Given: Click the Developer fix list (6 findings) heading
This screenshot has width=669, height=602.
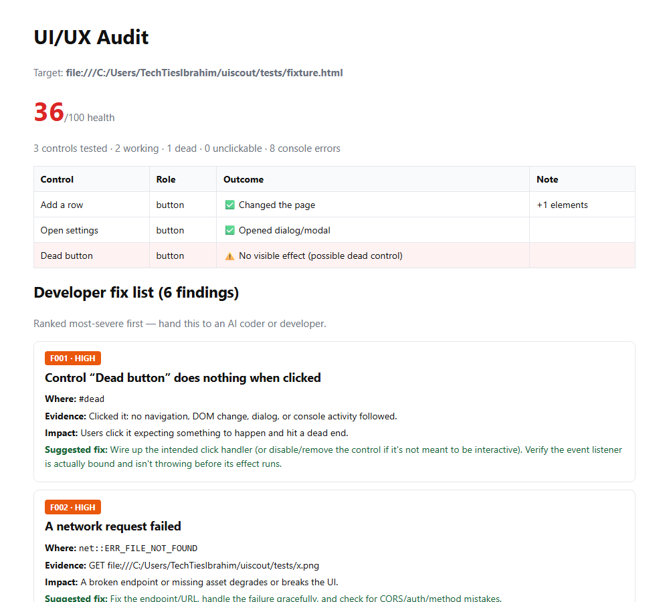Looking at the screenshot, I should click(136, 293).
